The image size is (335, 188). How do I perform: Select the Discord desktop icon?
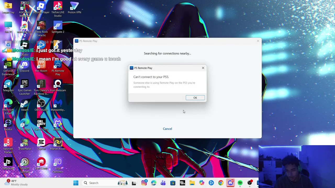tap(25, 66)
